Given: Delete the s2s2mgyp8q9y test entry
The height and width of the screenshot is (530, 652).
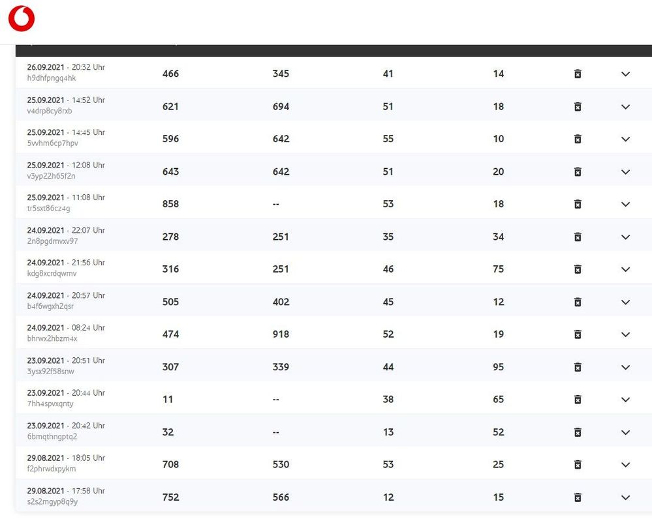Looking at the screenshot, I should coord(578,497).
